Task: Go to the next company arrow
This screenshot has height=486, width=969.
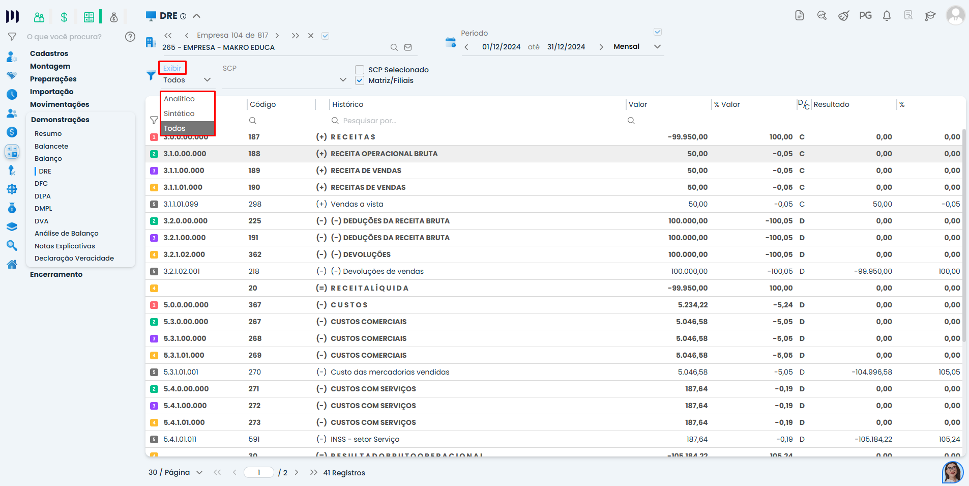Action: point(277,36)
